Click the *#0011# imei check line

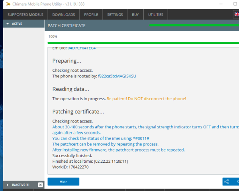[101, 138]
